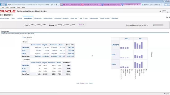Click the browser refresh icon in address bar

click(x=58, y=4)
